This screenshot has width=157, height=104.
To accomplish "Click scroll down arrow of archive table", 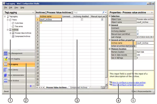I will [x=106, y=85].
